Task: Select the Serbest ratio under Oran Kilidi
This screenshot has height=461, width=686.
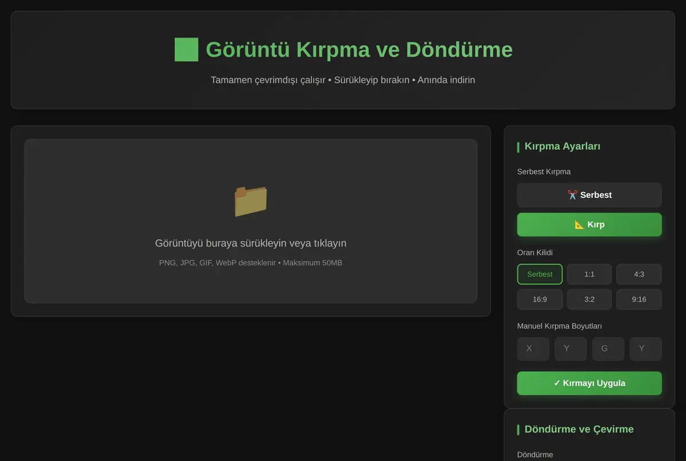Action: [540, 274]
